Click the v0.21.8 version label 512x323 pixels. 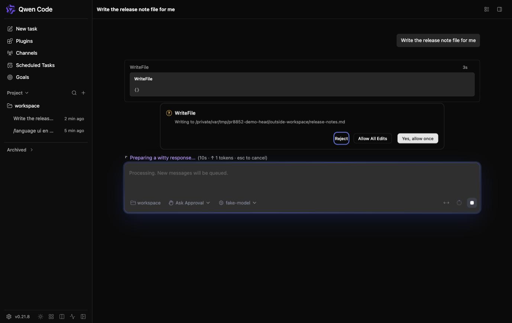point(22,317)
